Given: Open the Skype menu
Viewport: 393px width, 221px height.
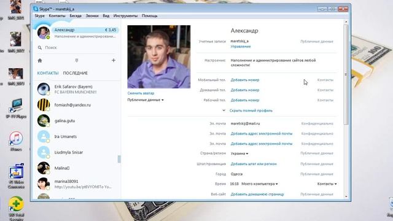Looking at the screenshot, I should coord(39,16).
